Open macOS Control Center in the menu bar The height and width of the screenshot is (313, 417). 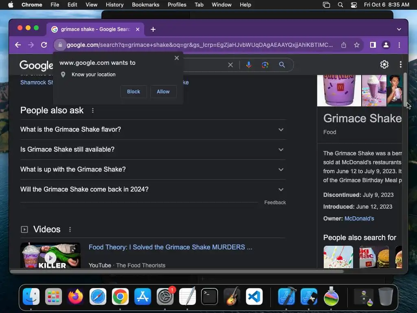click(x=354, y=5)
